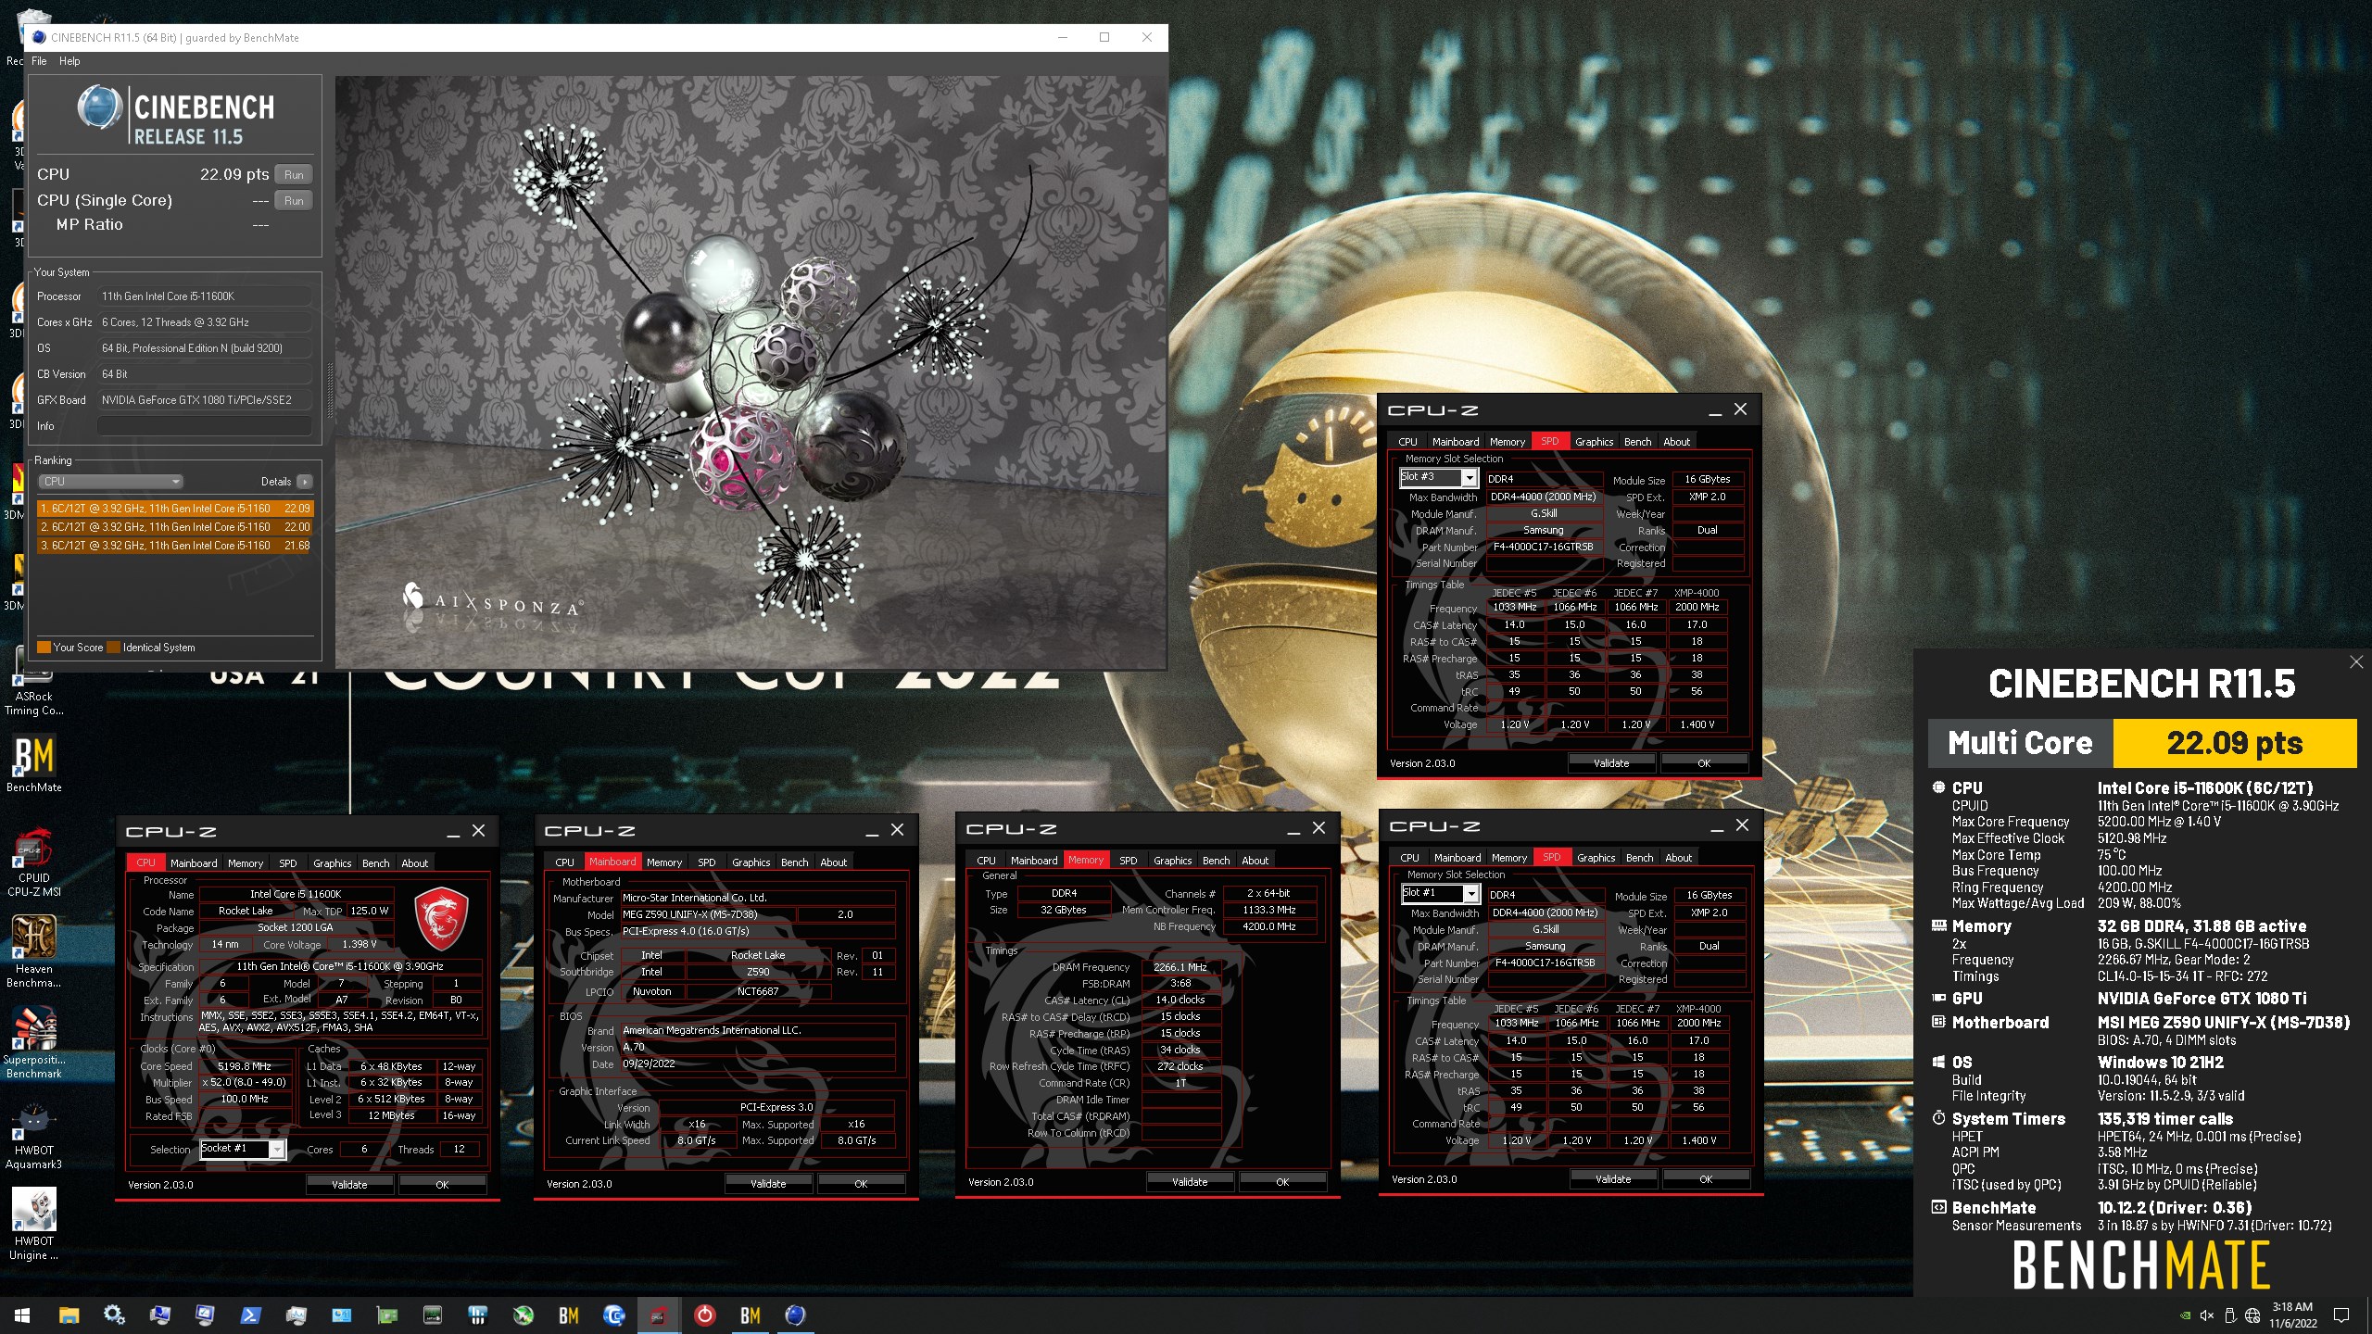The height and width of the screenshot is (1334, 2372).
Task: Open the Windows Start menu
Action: pos(22,1315)
